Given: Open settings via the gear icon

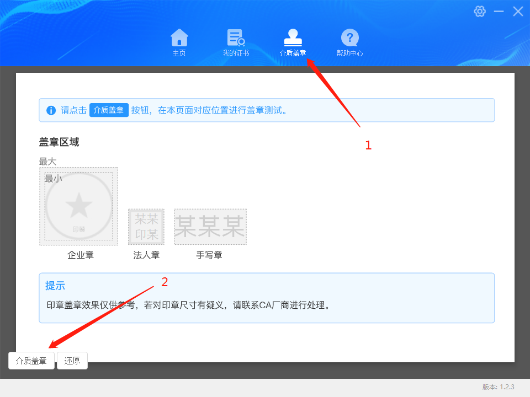Looking at the screenshot, I should click(x=480, y=12).
